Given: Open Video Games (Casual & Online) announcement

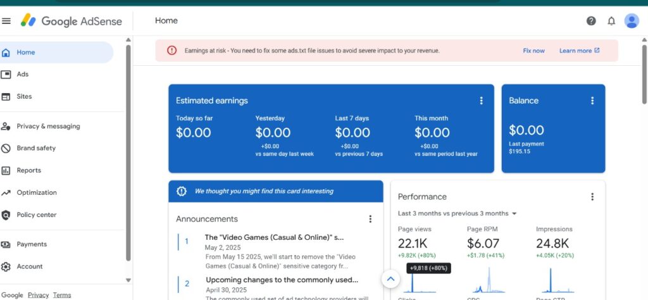Looking at the screenshot, I should (274, 237).
